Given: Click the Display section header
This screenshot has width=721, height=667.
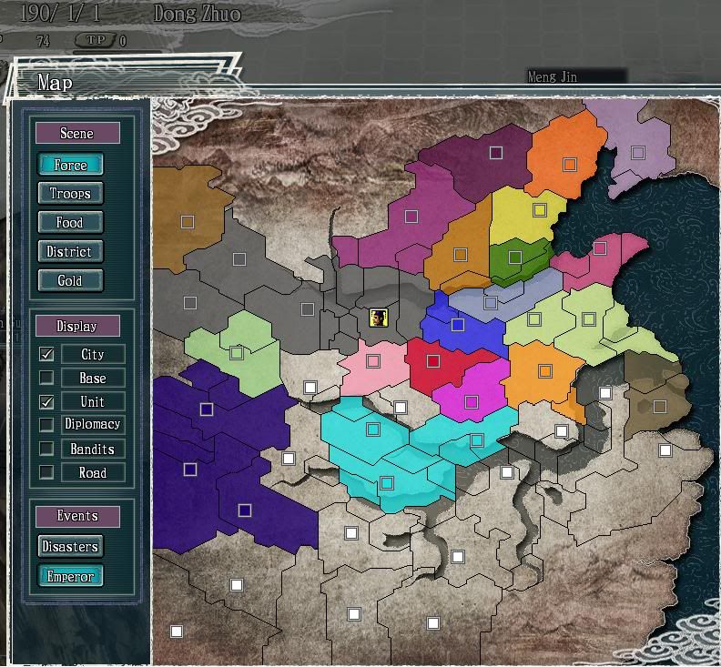Looking at the screenshot, I should click(x=77, y=326).
